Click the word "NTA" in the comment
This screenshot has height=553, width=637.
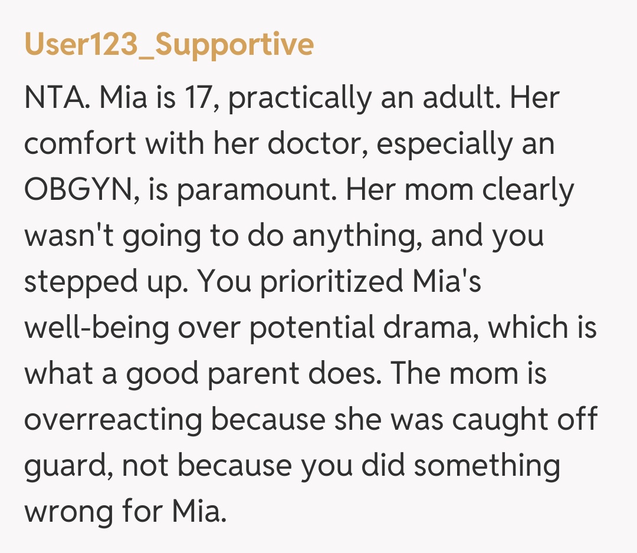[55, 98]
